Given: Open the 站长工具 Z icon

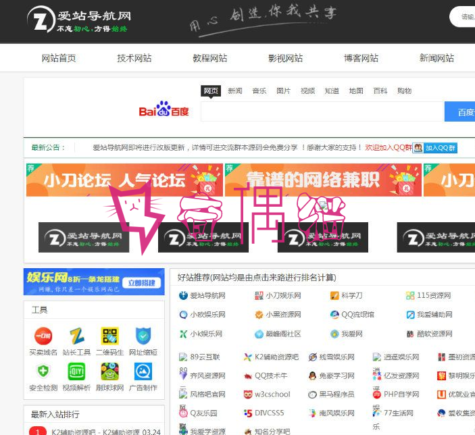Looking at the screenshot, I should point(76,336).
